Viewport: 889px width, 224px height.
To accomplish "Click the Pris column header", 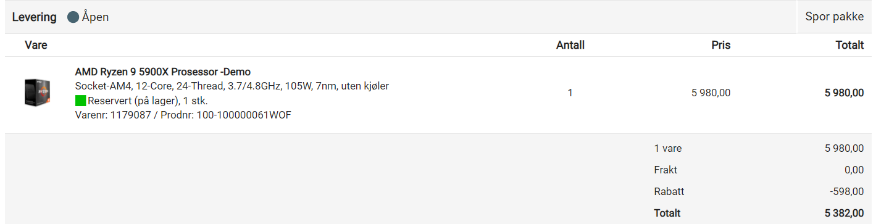I will pyautogui.click(x=720, y=45).
